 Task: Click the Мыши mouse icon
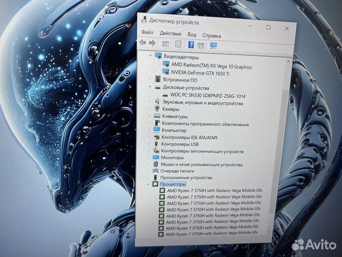point(156,164)
